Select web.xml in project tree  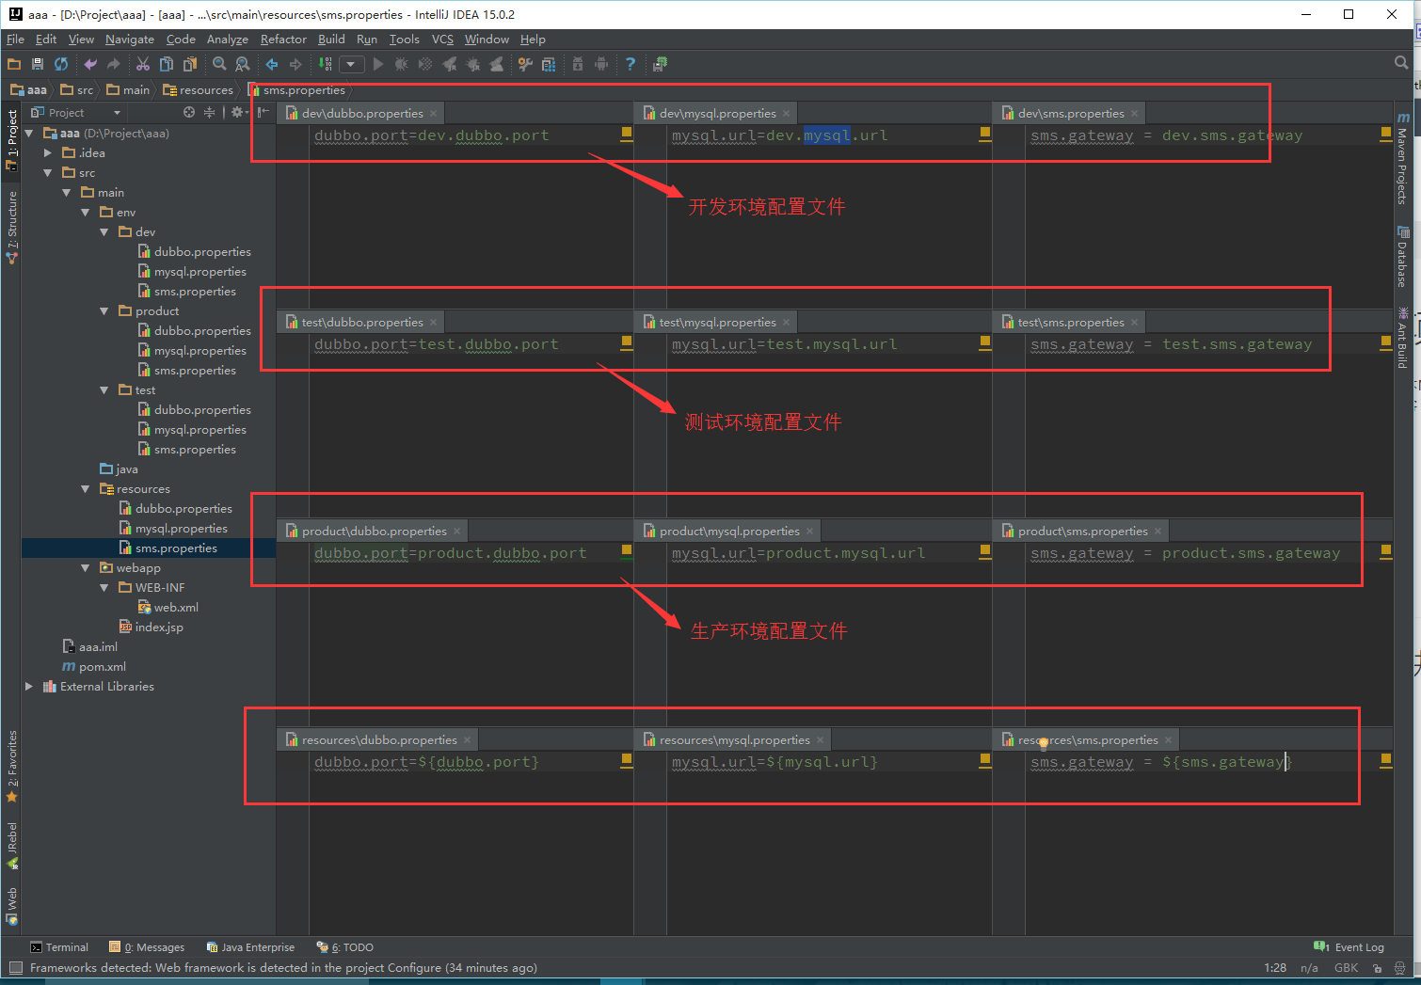tap(168, 608)
